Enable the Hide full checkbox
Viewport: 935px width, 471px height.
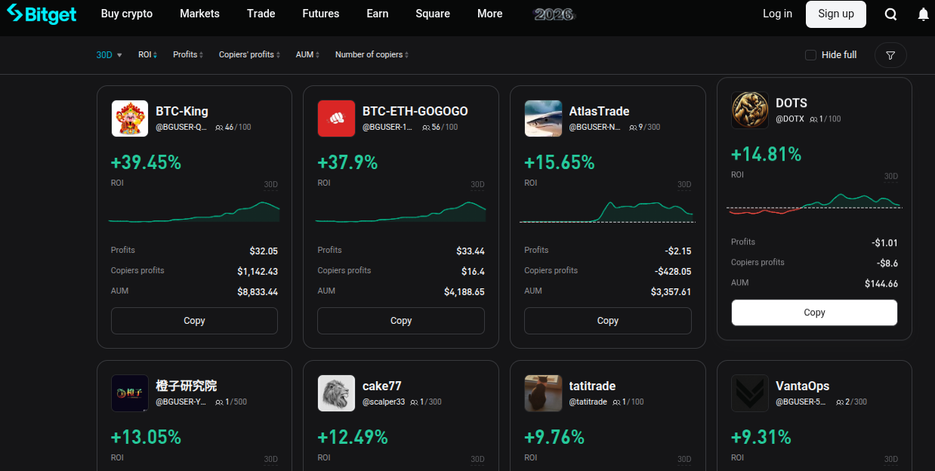(x=810, y=55)
